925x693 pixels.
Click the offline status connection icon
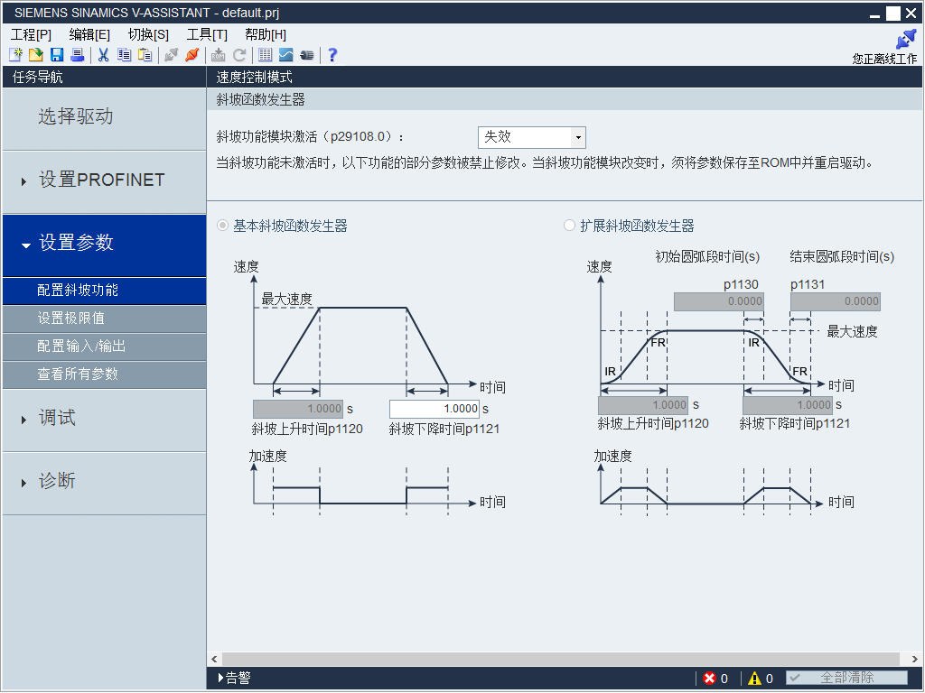coord(905,40)
